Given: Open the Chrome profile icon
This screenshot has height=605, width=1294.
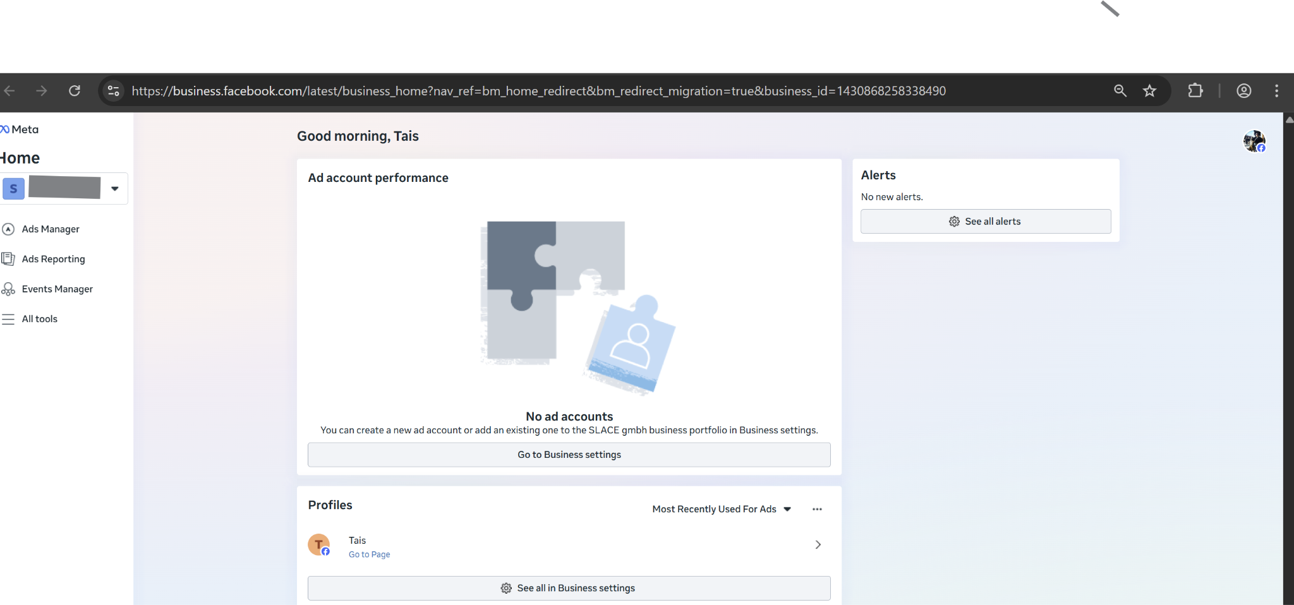Looking at the screenshot, I should (x=1243, y=91).
